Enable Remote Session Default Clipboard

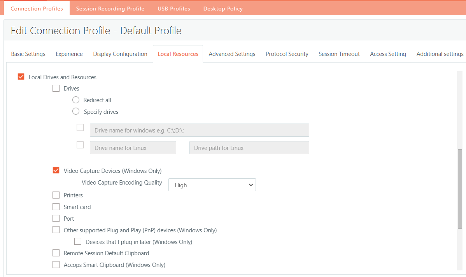click(x=56, y=253)
